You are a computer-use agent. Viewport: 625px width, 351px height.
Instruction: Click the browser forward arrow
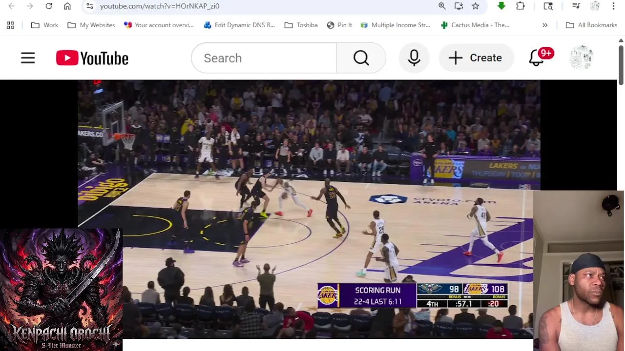30,6
